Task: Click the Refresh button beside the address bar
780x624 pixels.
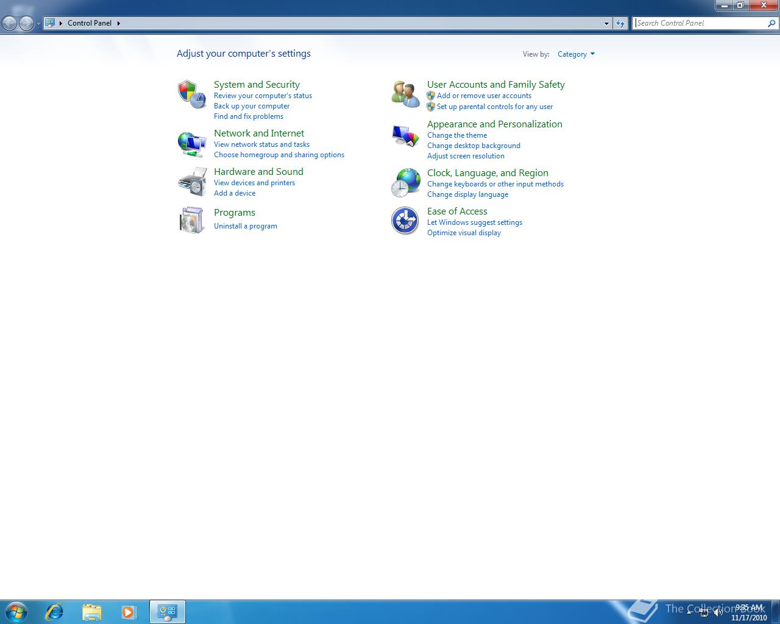Action: (x=620, y=23)
